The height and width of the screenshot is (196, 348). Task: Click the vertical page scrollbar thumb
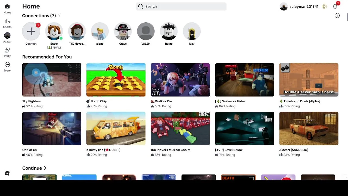[x=347, y=17]
